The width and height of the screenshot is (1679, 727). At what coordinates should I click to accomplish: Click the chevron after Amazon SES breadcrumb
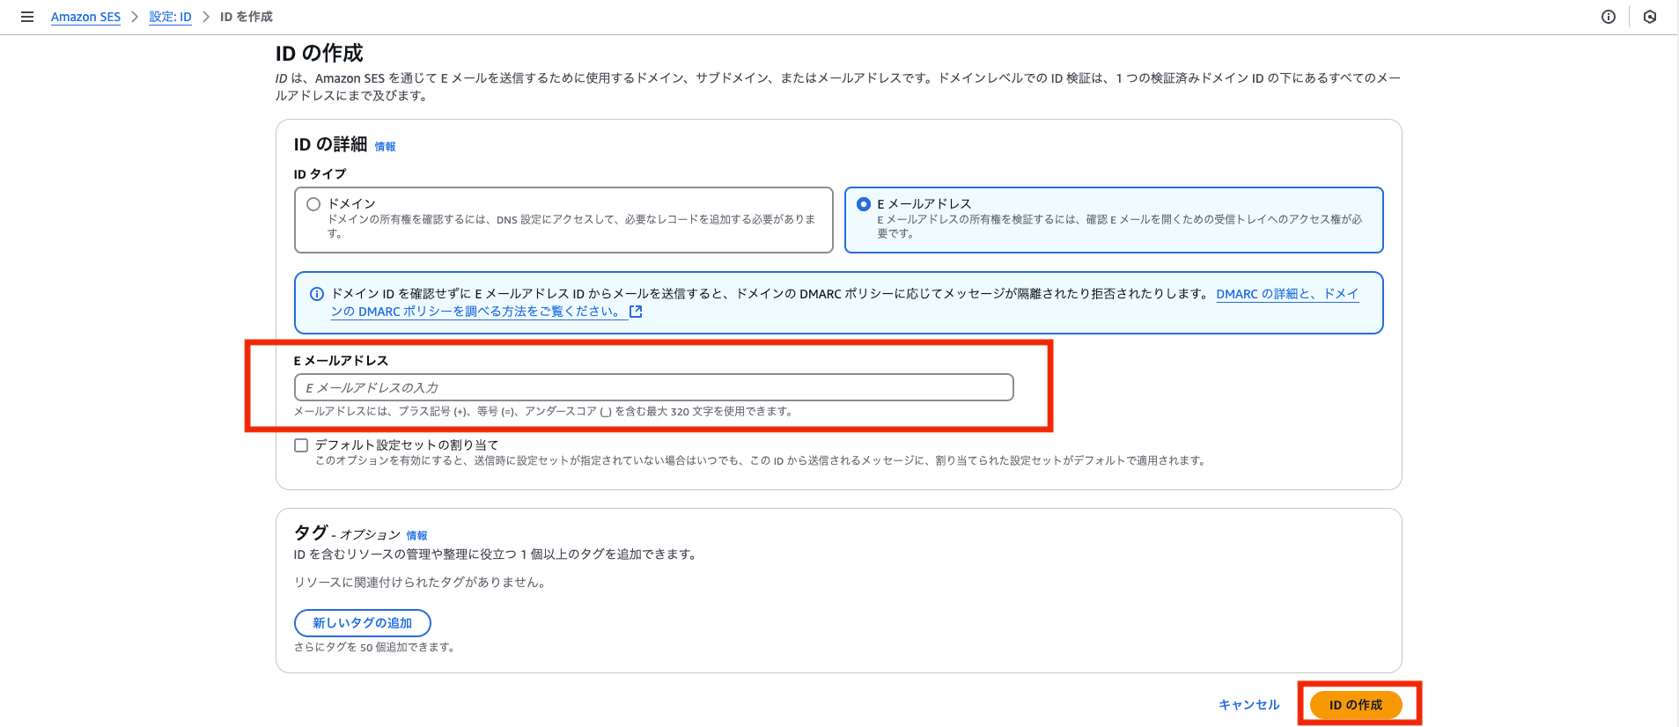(x=135, y=17)
